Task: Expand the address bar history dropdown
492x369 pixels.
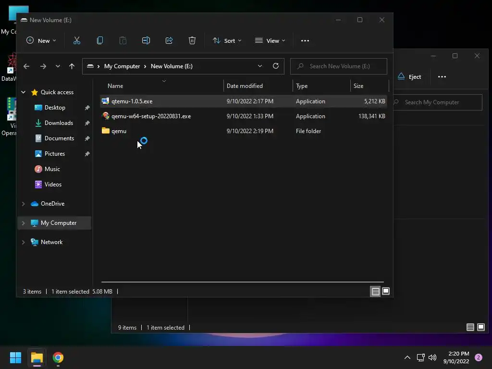Action: tap(260, 66)
